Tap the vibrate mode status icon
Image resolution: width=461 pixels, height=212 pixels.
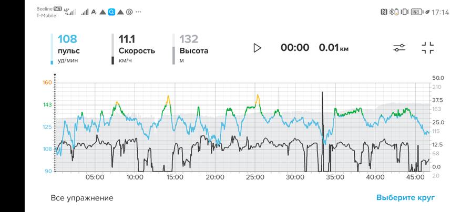click(x=405, y=12)
